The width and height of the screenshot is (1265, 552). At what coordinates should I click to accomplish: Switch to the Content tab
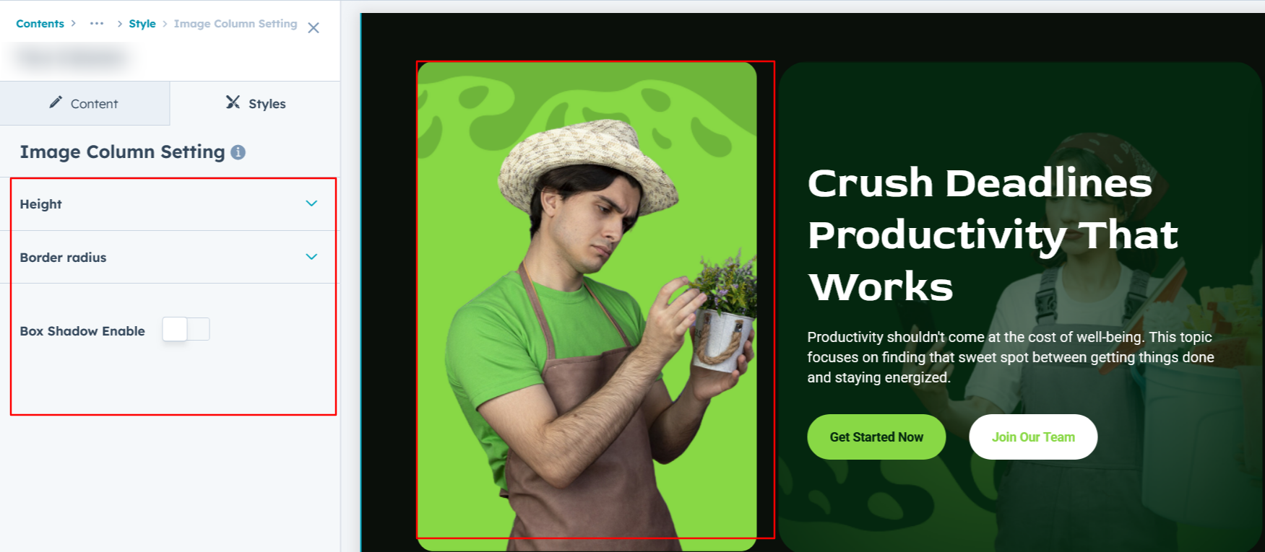click(85, 103)
